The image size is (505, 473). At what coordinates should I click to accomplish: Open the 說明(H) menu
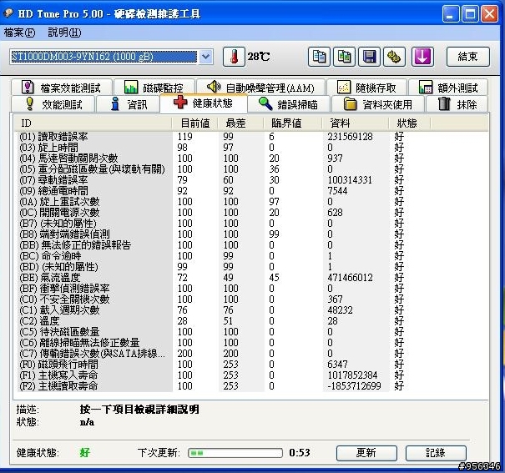tap(64, 33)
